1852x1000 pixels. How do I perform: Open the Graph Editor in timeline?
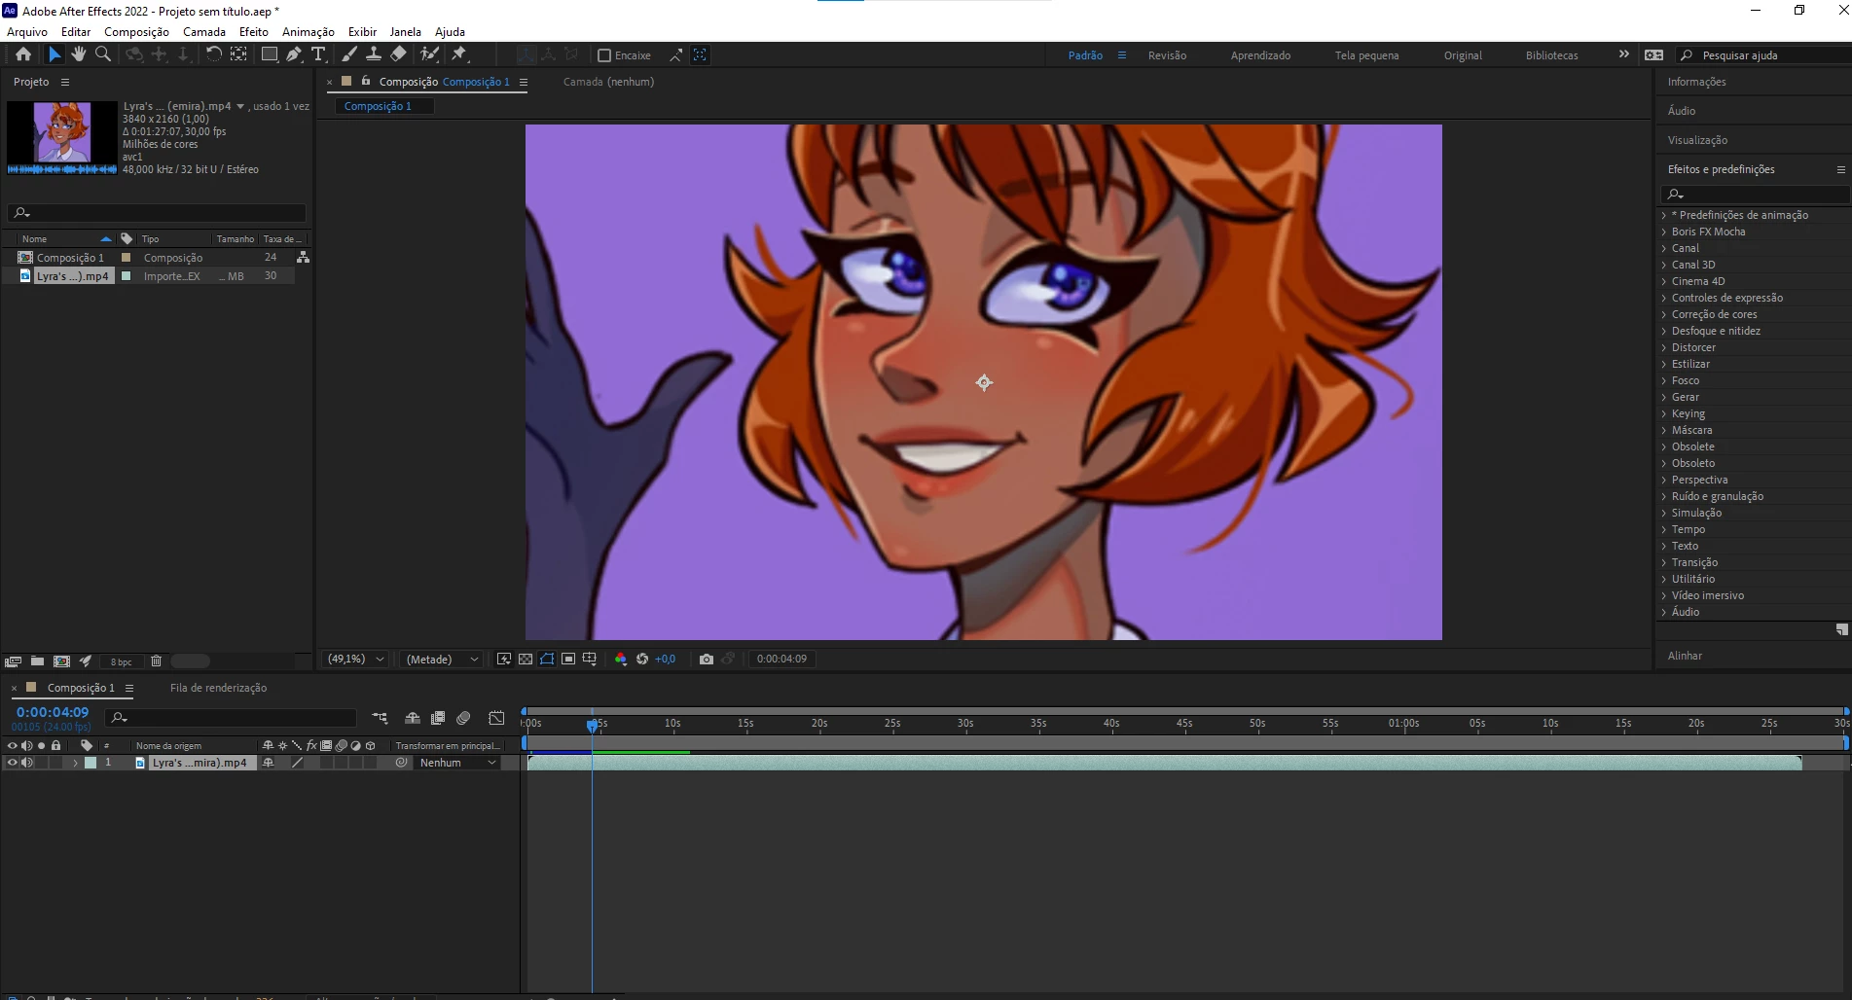[496, 718]
